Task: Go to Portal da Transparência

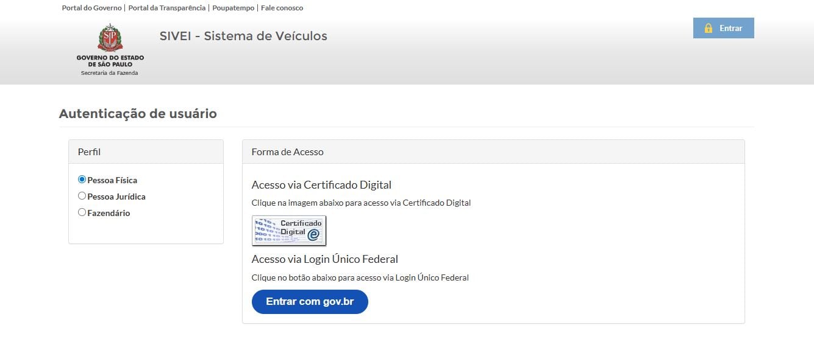Action: 166,8
